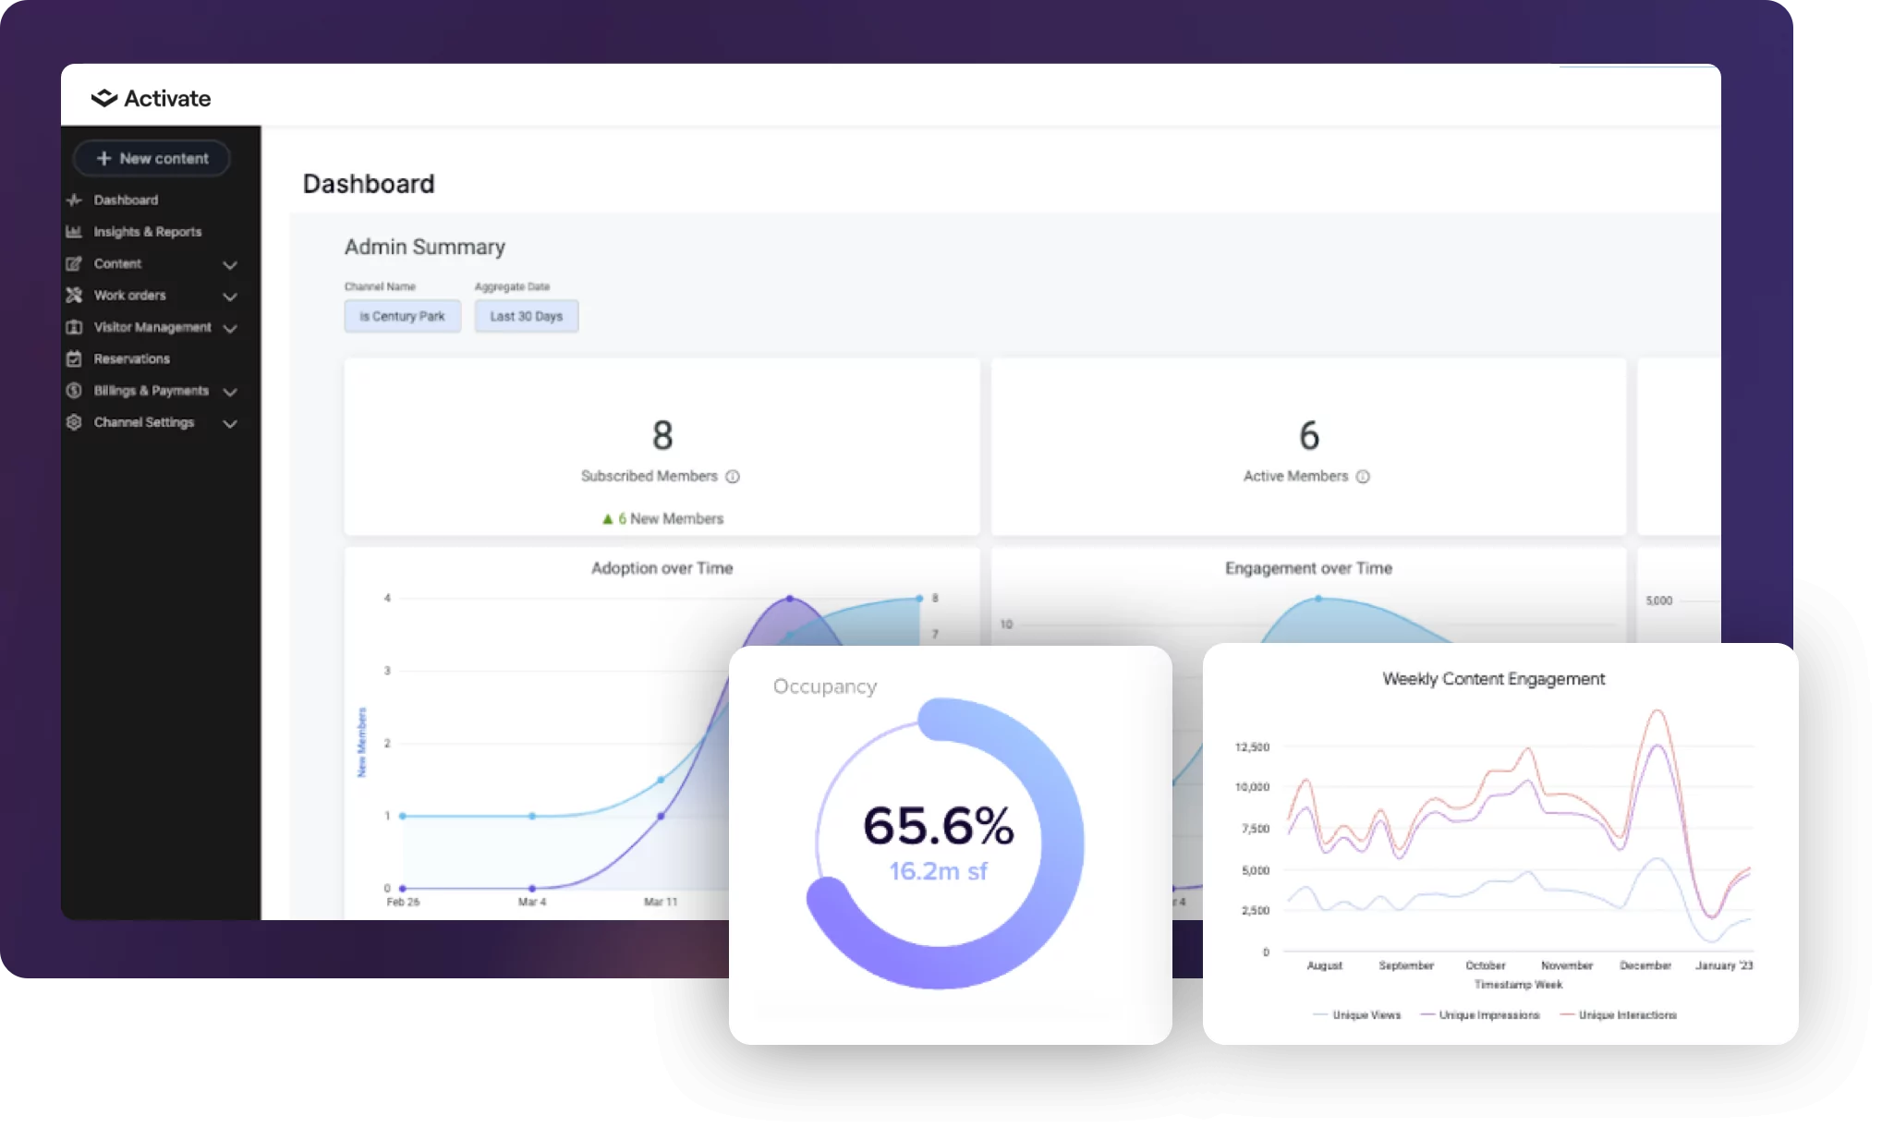
Task: Open the Century Park channel filter
Action: [x=402, y=316]
